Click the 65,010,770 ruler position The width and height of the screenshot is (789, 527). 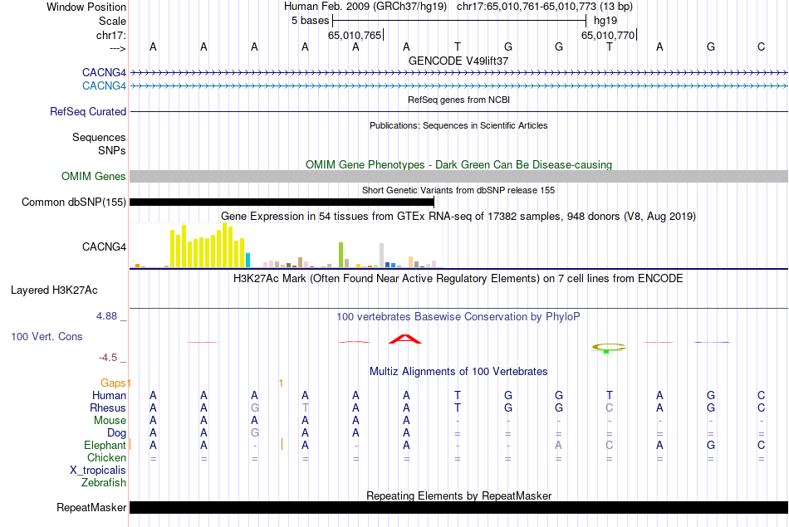click(x=608, y=35)
